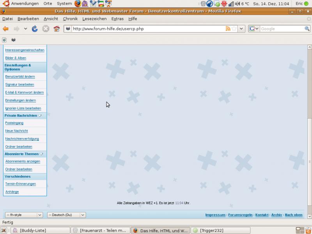Image resolution: width=312 pixels, height=234 pixels.
Task: Open the Lesezeichen menu
Action: click(x=94, y=19)
